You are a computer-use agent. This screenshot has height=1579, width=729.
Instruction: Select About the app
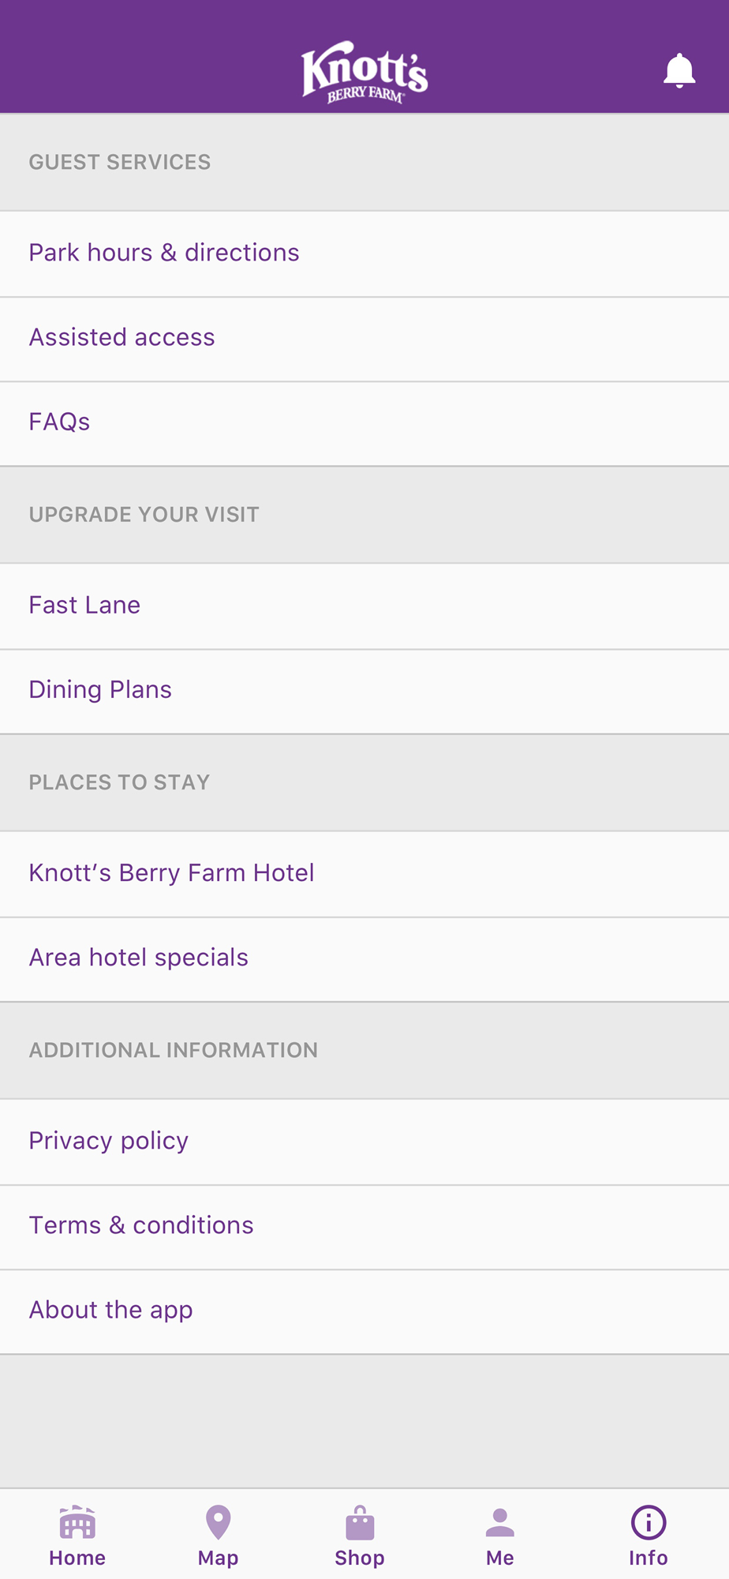111,1310
